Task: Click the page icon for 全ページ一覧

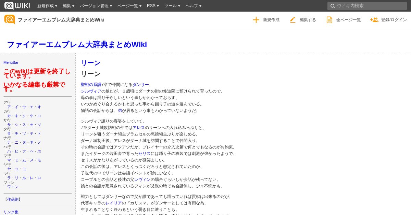Action: click(329, 20)
